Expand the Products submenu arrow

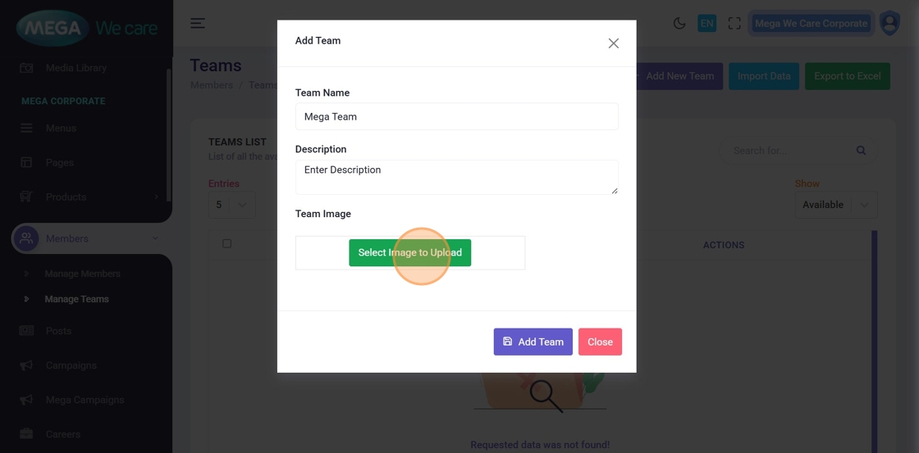pos(156,197)
